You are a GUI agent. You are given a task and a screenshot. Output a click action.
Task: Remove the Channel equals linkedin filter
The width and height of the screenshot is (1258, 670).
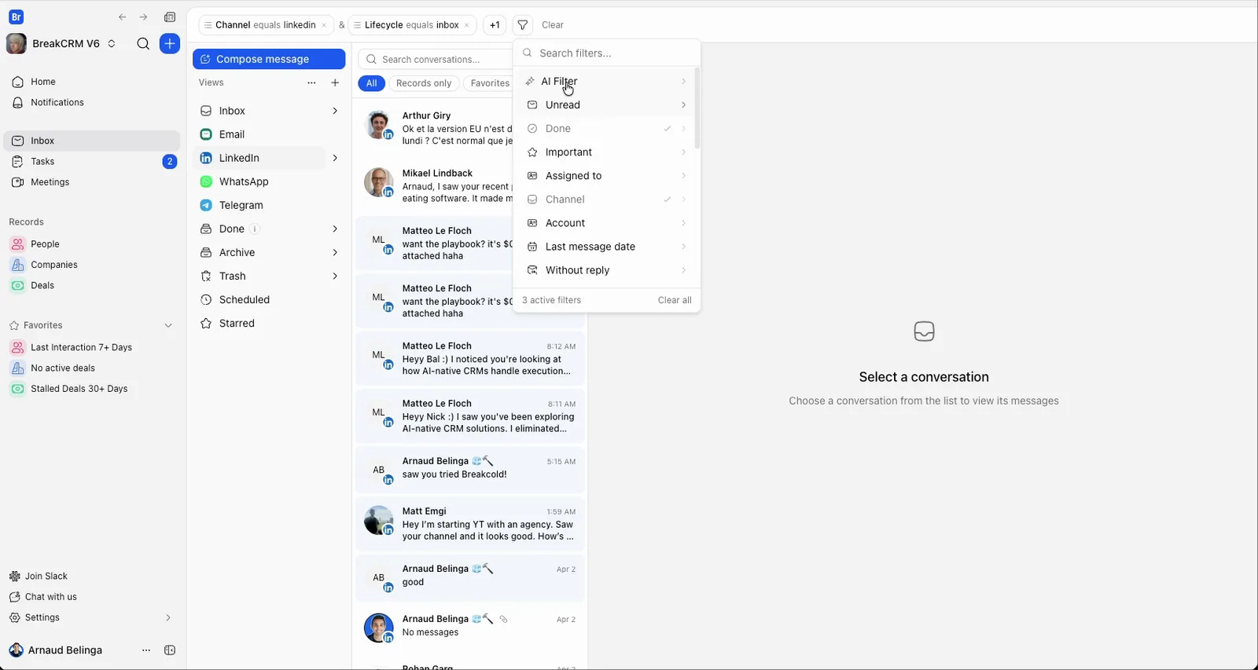[324, 25]
